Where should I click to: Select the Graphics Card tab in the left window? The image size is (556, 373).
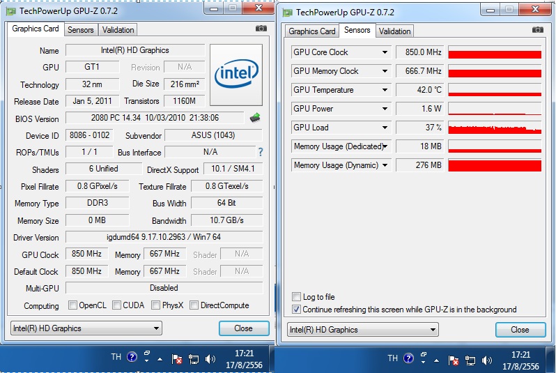[36, 29]
